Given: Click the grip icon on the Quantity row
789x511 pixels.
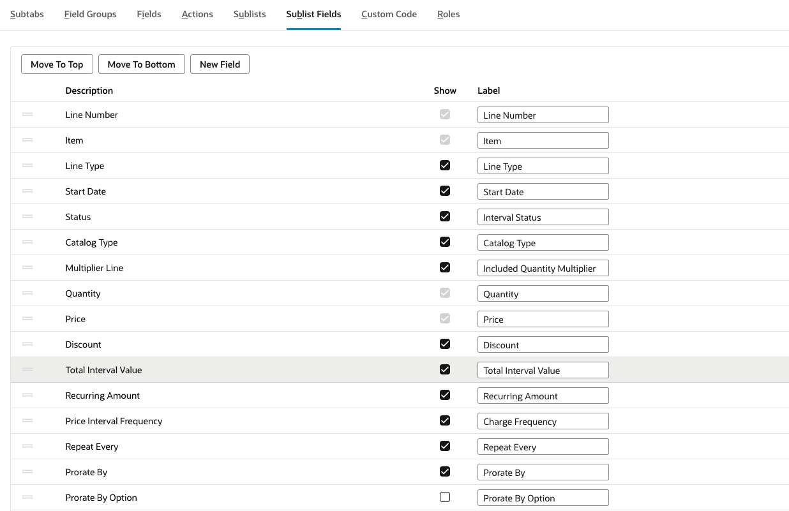Looking at the screenshot, I should [x=27, y=293].
